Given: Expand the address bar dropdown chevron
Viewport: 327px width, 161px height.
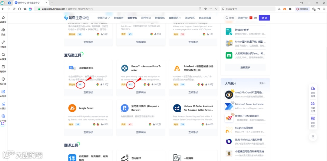Looking at the screenshot, I should coord(216,9).
